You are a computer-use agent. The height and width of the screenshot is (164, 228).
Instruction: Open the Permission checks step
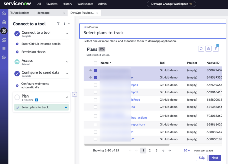[33, 52]
